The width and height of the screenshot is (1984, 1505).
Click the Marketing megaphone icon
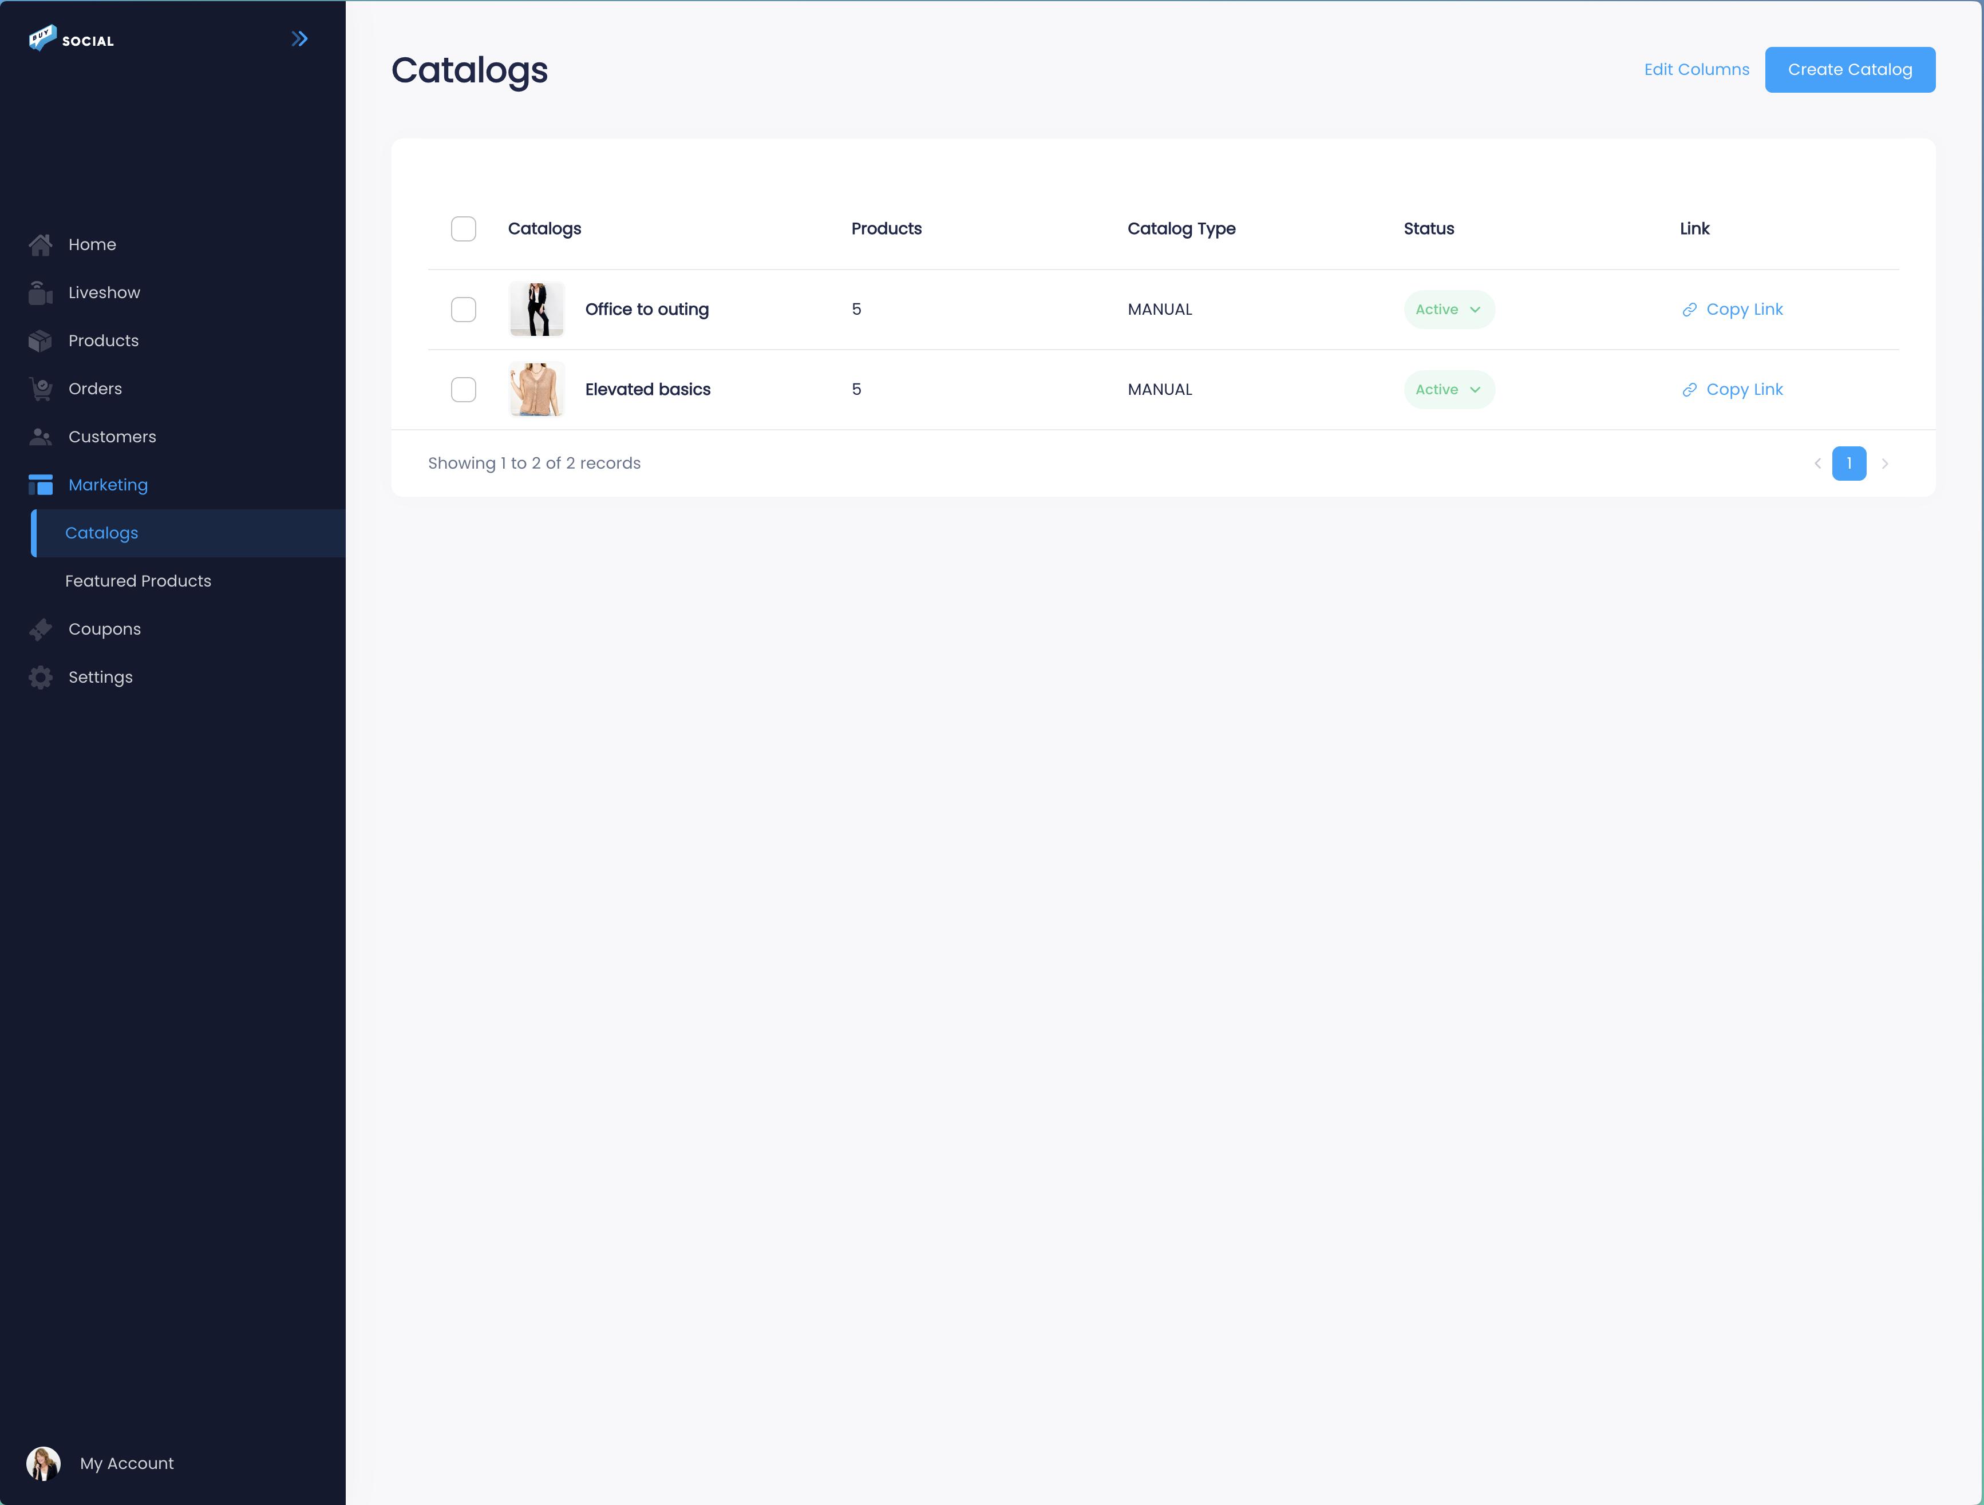(x=41, y=484)
